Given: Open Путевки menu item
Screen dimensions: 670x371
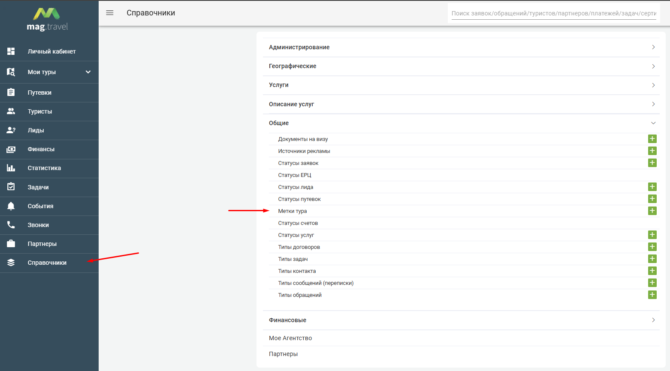Looking at the screenshot, I should tap(49, 93).
